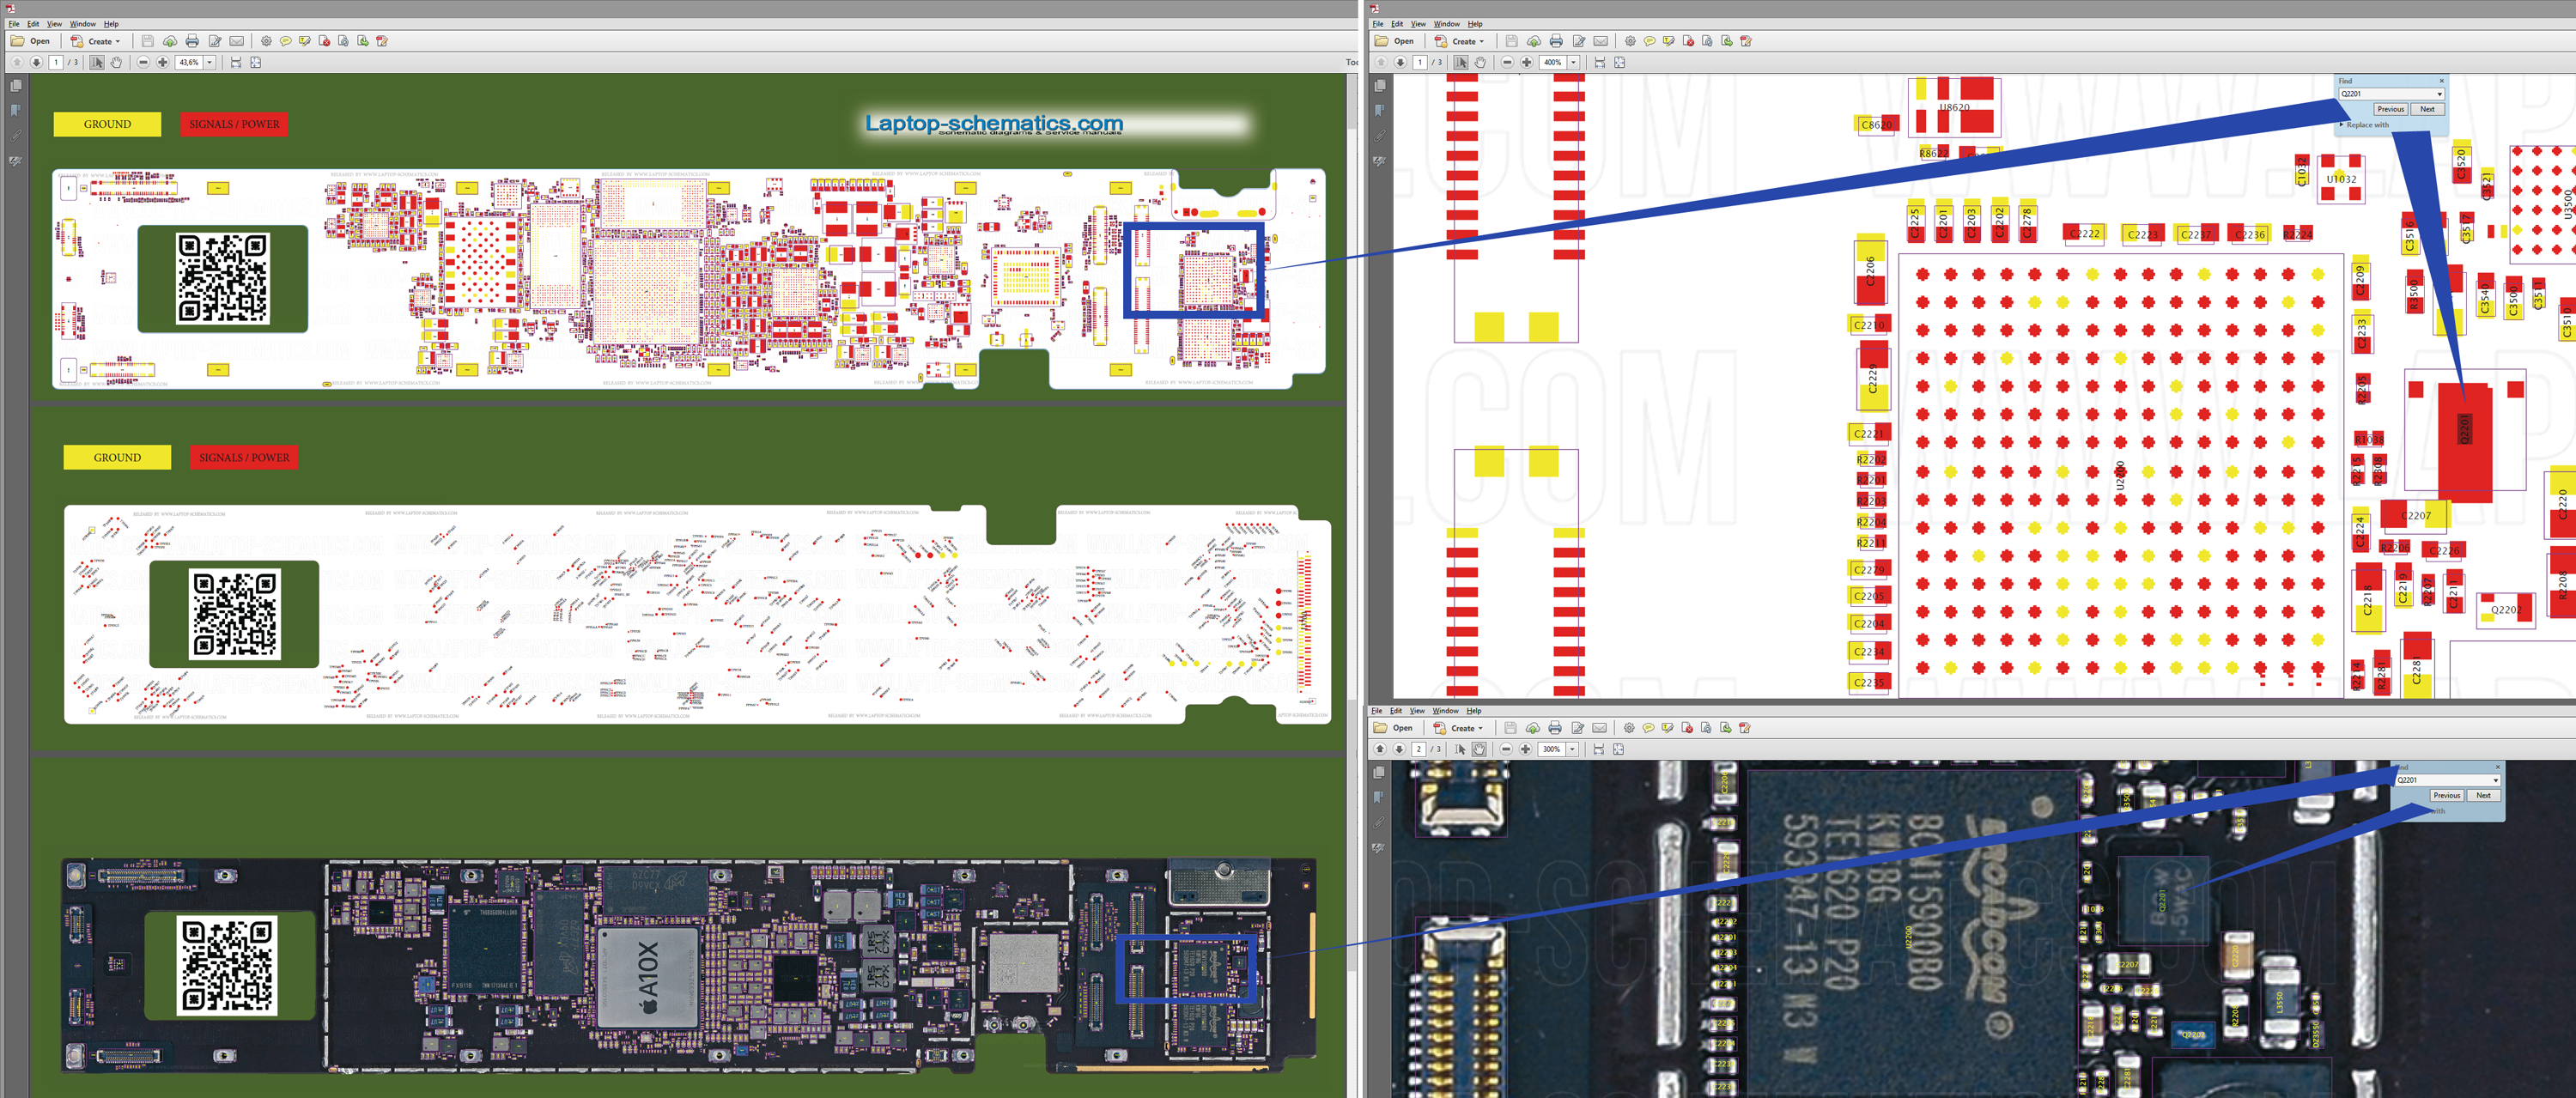Open Find history dropdown in top-right window
This screenshot has width=2576, height=1098.
tap(2439, 94)
